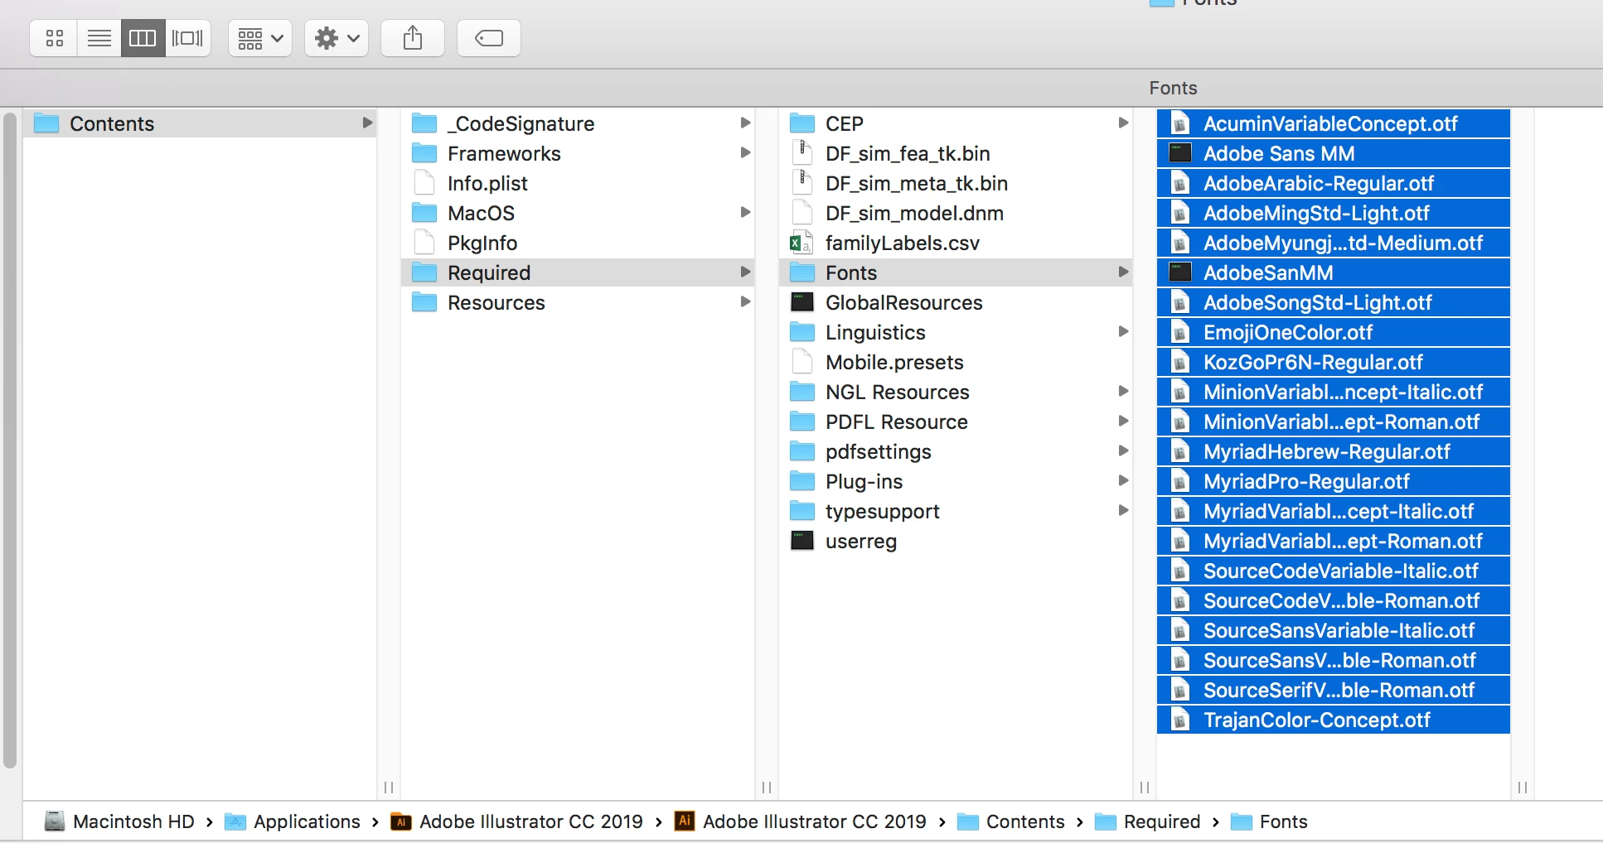Viewport: 1603px width, 843px height.
Task: Expand the Resources folder arrow
Action: click(x=745, y=302)
